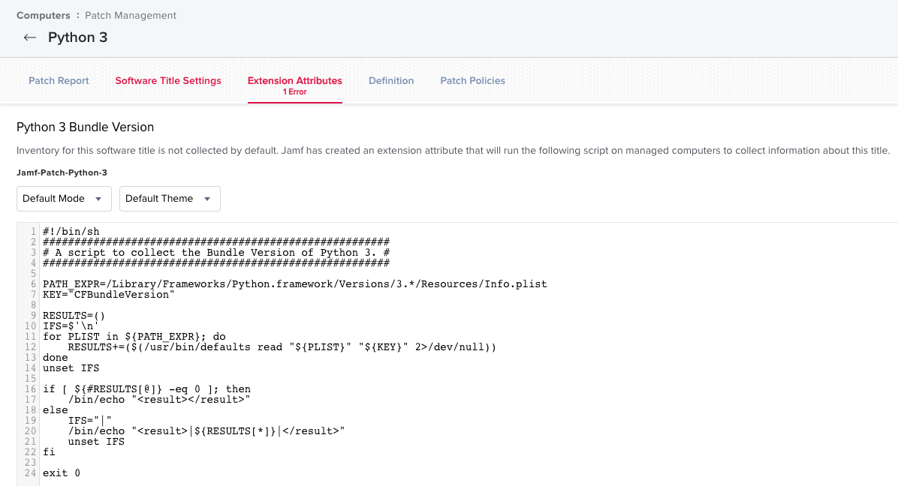Click the 1 Error indicator text
This screenshot has width=898, height=486.
295,92
